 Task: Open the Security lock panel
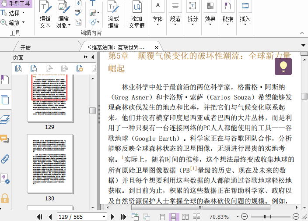pyautogui.click(x=5, y=198)
